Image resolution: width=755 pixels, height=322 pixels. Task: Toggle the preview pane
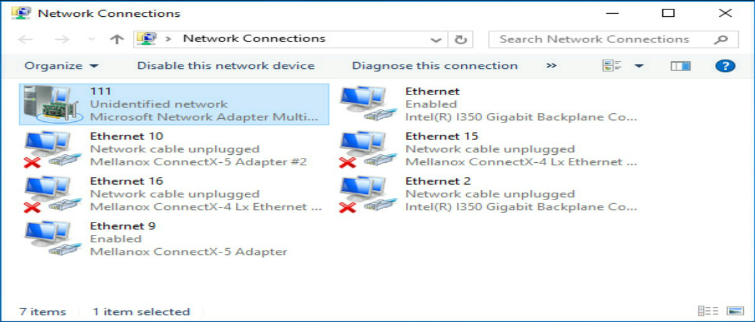coord(680,66)
